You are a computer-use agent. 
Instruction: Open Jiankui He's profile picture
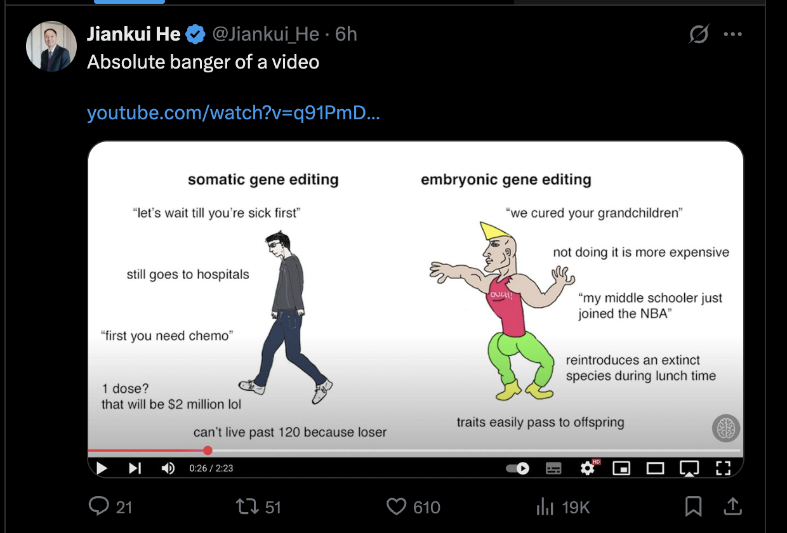click(x=51, y=46)
